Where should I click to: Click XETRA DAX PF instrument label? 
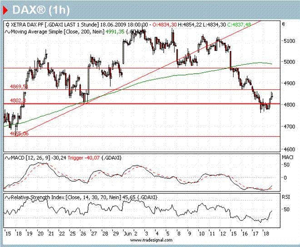click(x=27, y=25)
